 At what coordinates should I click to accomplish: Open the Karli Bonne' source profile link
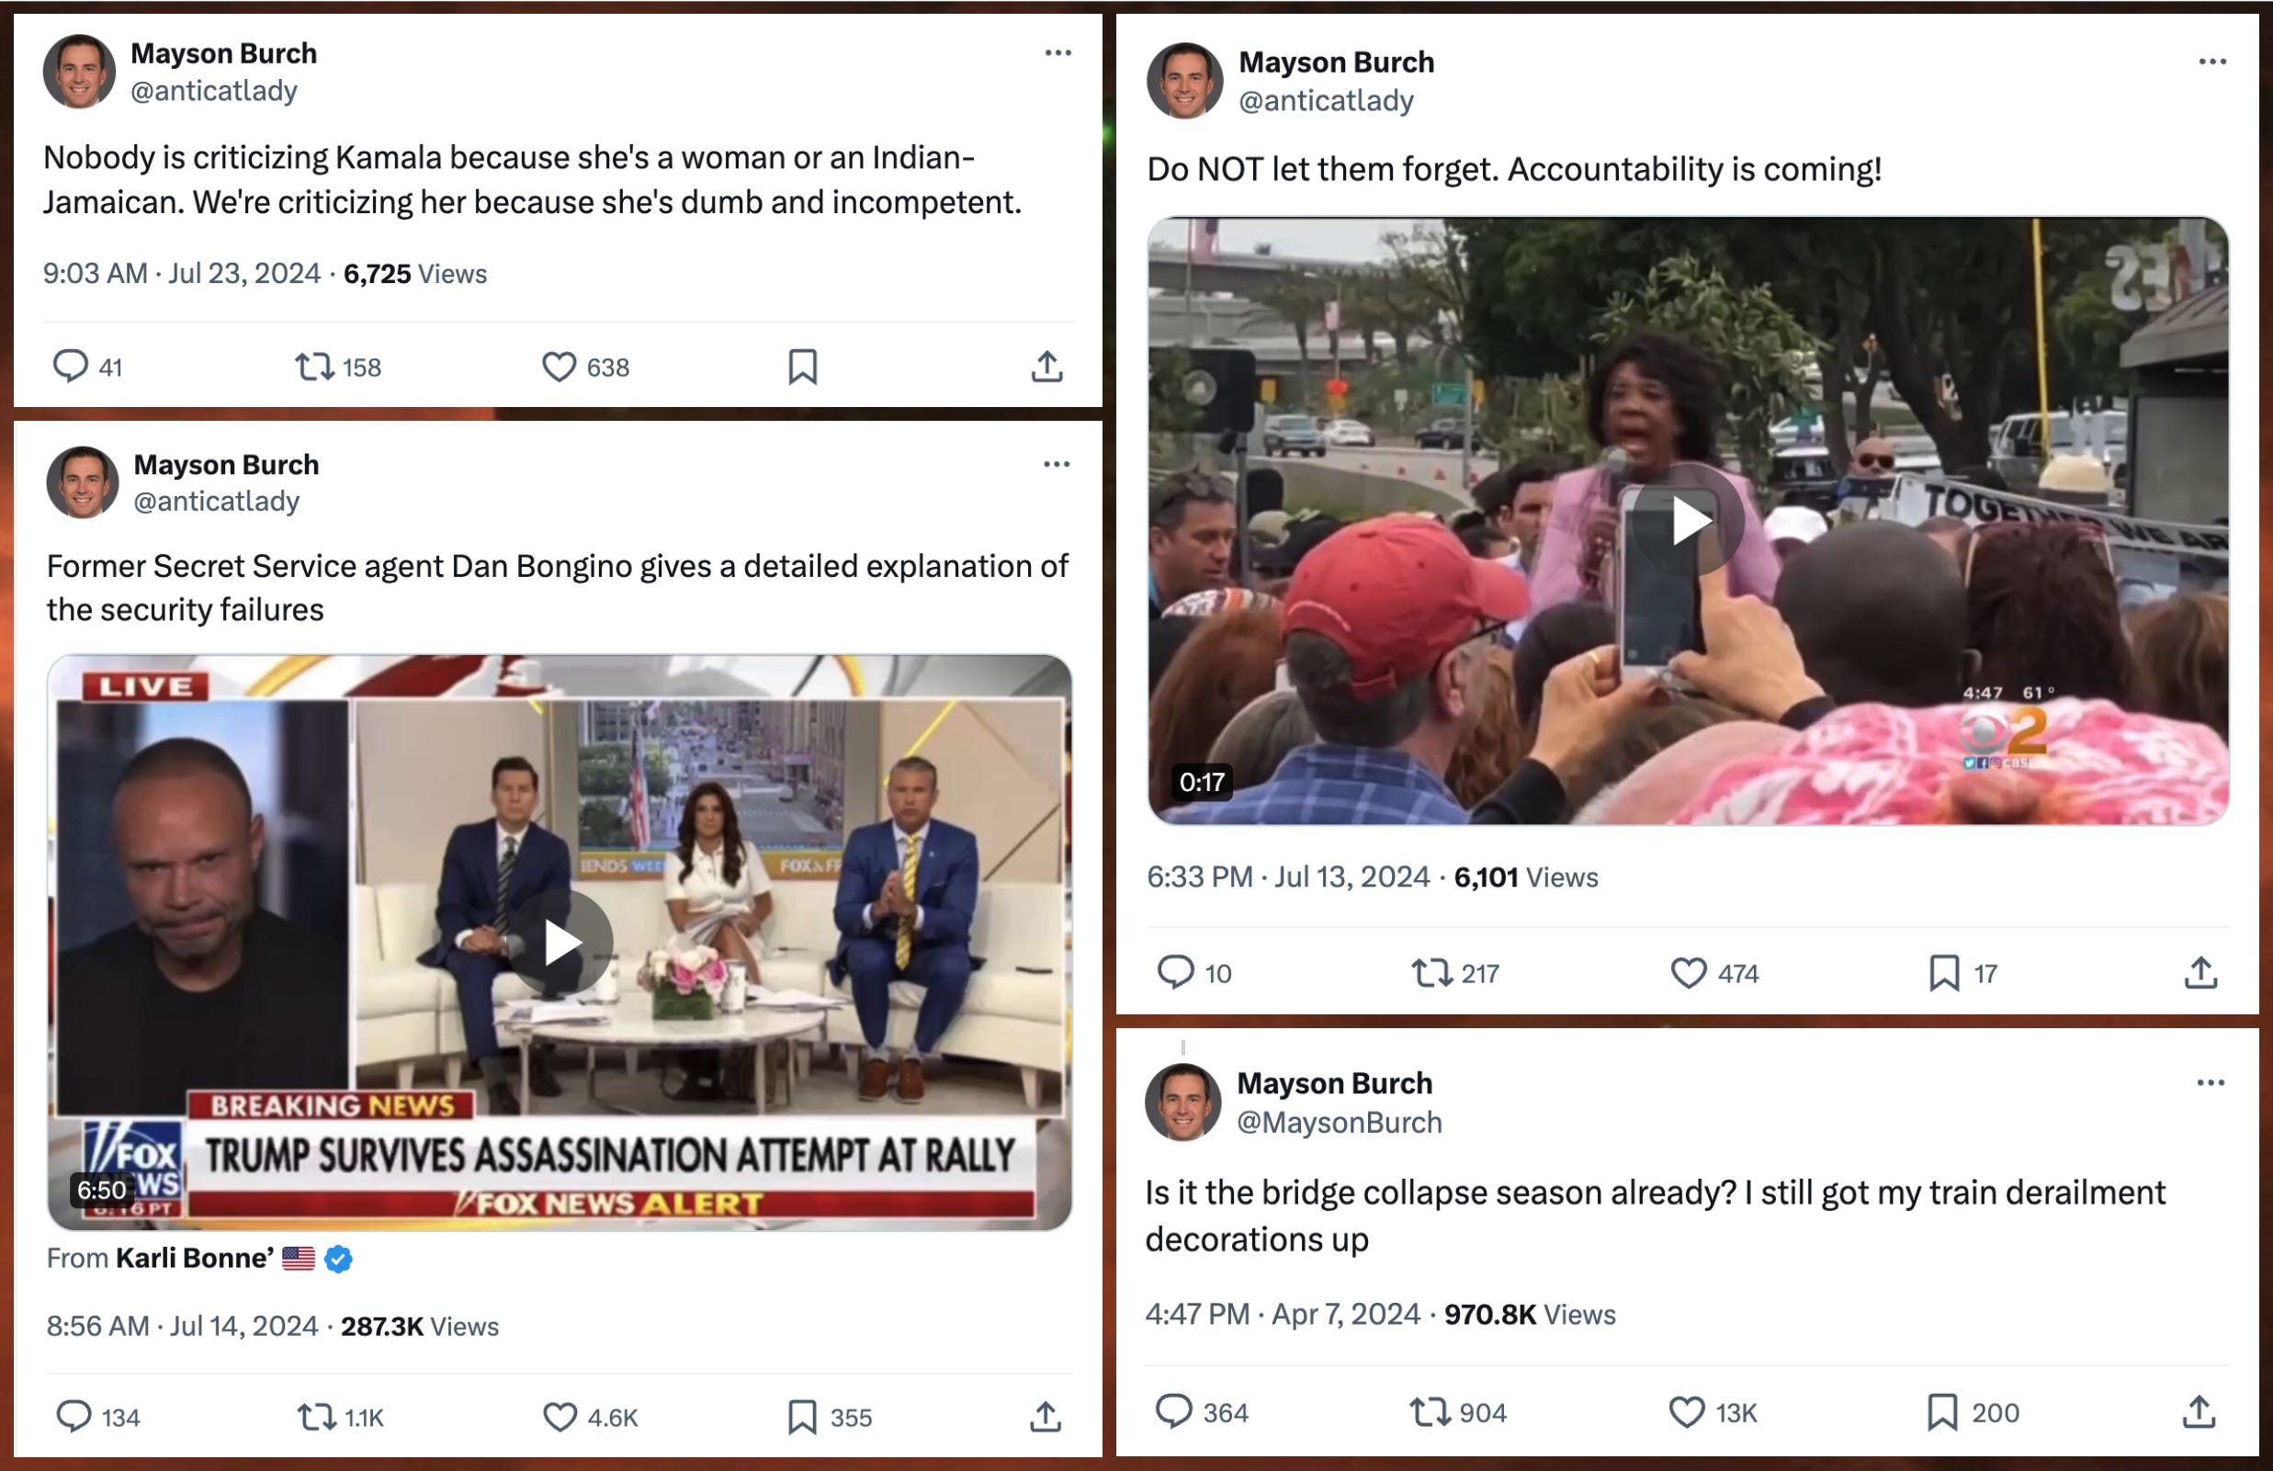pyautogui.click(x=195, y=1258)
